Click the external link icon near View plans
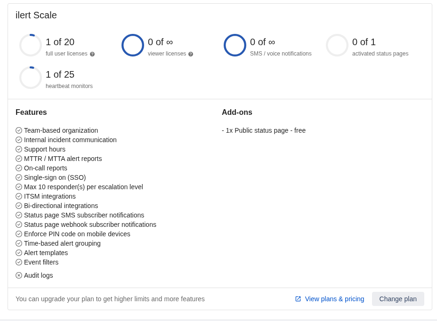The width and height of the screenshot is (437, 321). coord(298,299)
